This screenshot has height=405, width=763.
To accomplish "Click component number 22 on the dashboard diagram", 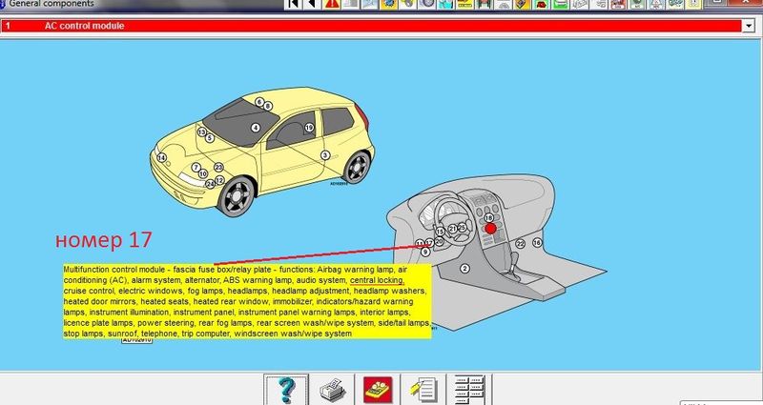I will (x=520, y=244).
